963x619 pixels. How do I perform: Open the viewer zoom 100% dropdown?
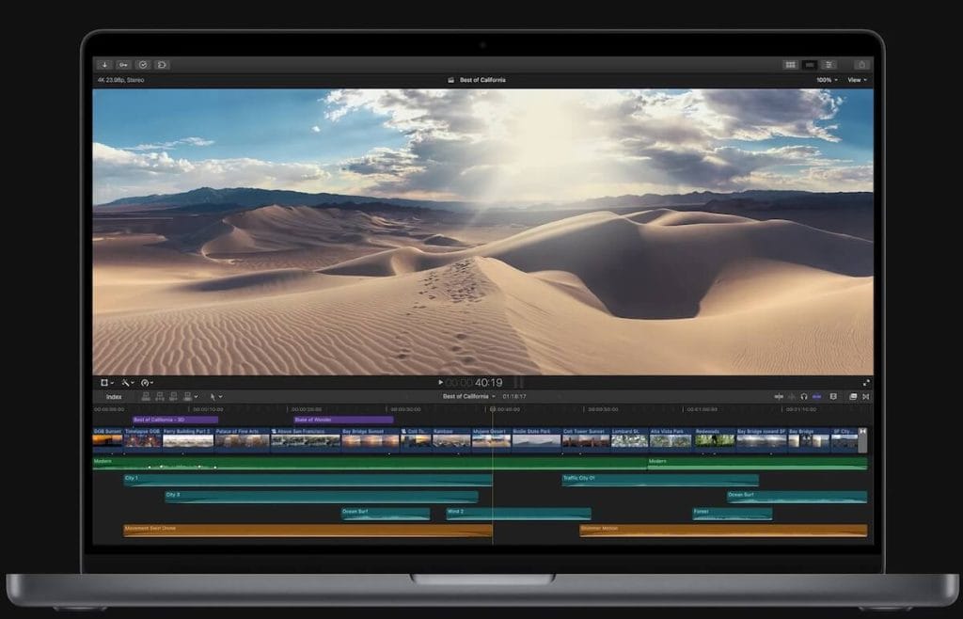click(x=824, y=80)
